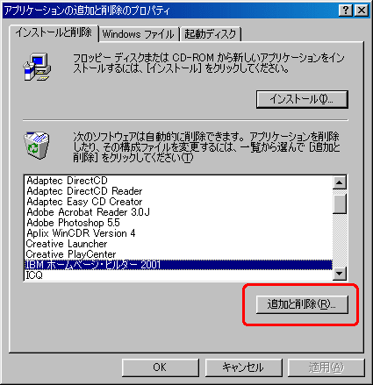Switch to the Windows ファイル tab
The width and height of the screenshot is (373, 385).
tap(139, 34)
